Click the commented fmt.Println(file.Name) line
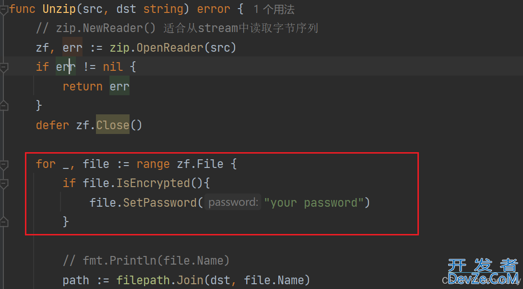Image resolution: width=523 pixels, height=289 pixels. coord(146,261)
